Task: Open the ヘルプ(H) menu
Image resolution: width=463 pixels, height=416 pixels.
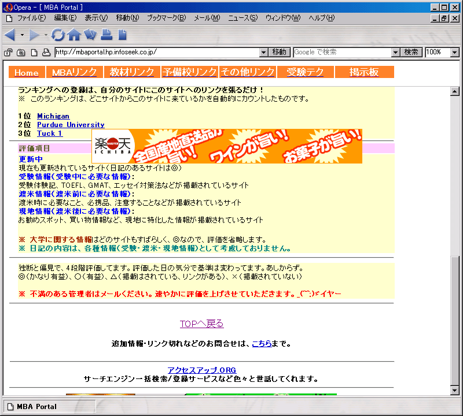Action: tap(322, 18)
